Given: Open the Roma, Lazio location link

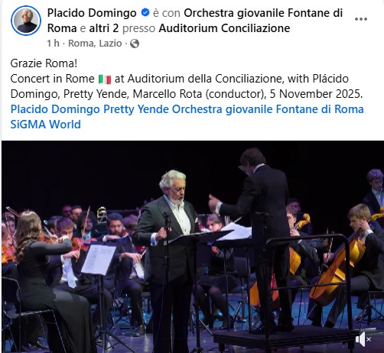Looking at the screenshot, I should coord(95,44).
